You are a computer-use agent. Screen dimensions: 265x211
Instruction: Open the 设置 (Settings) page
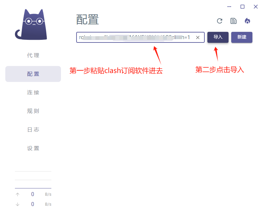click(33, 148)
